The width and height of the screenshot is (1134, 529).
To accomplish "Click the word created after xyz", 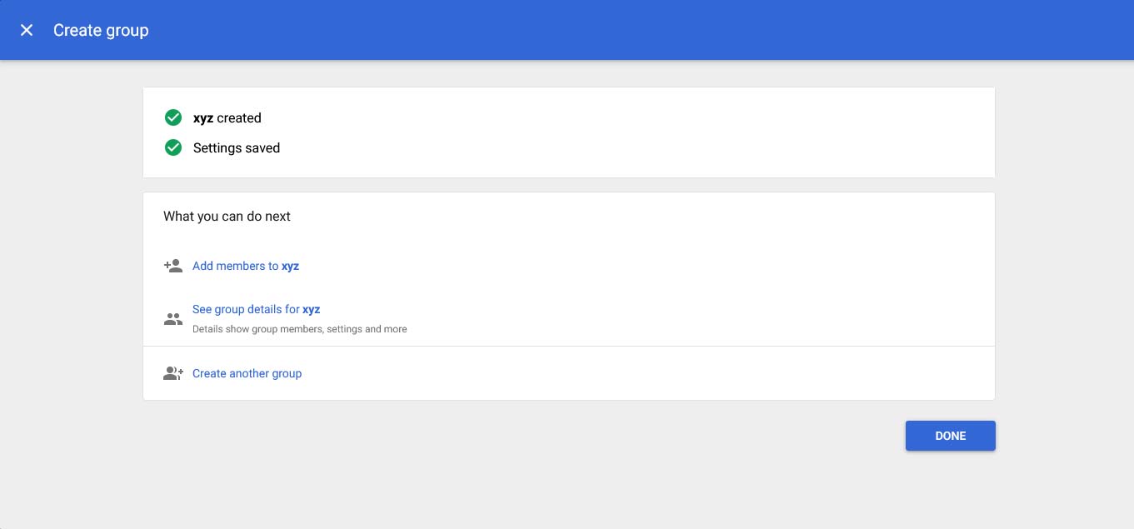I will coord(239,118).
